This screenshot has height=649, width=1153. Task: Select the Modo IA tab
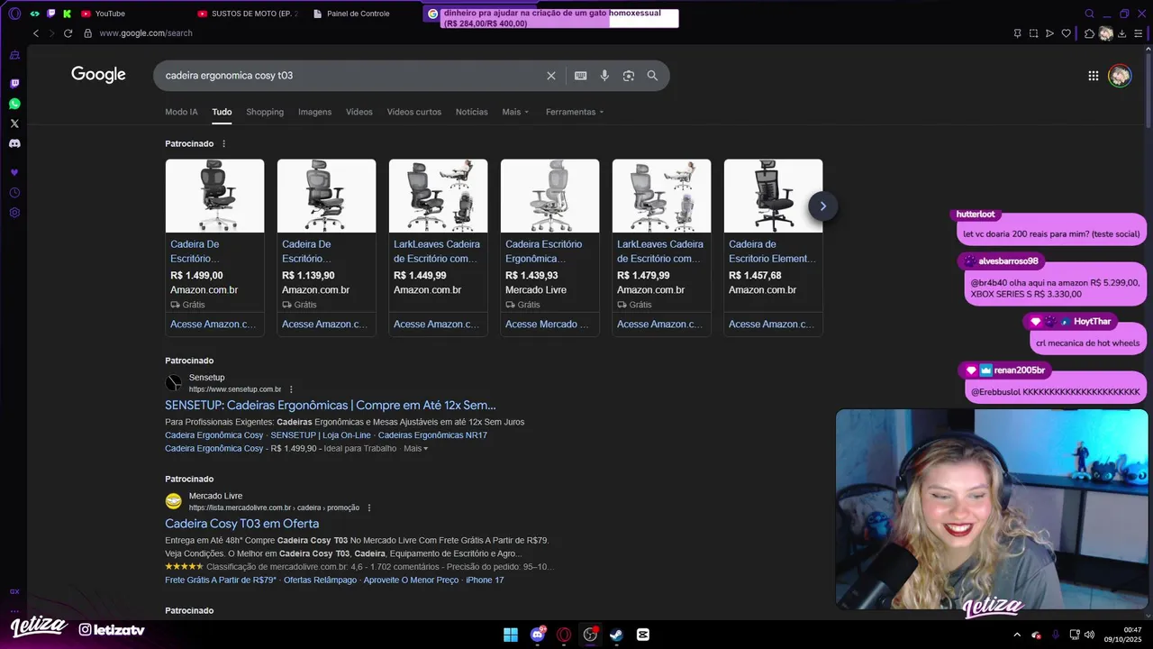[181, 112]
